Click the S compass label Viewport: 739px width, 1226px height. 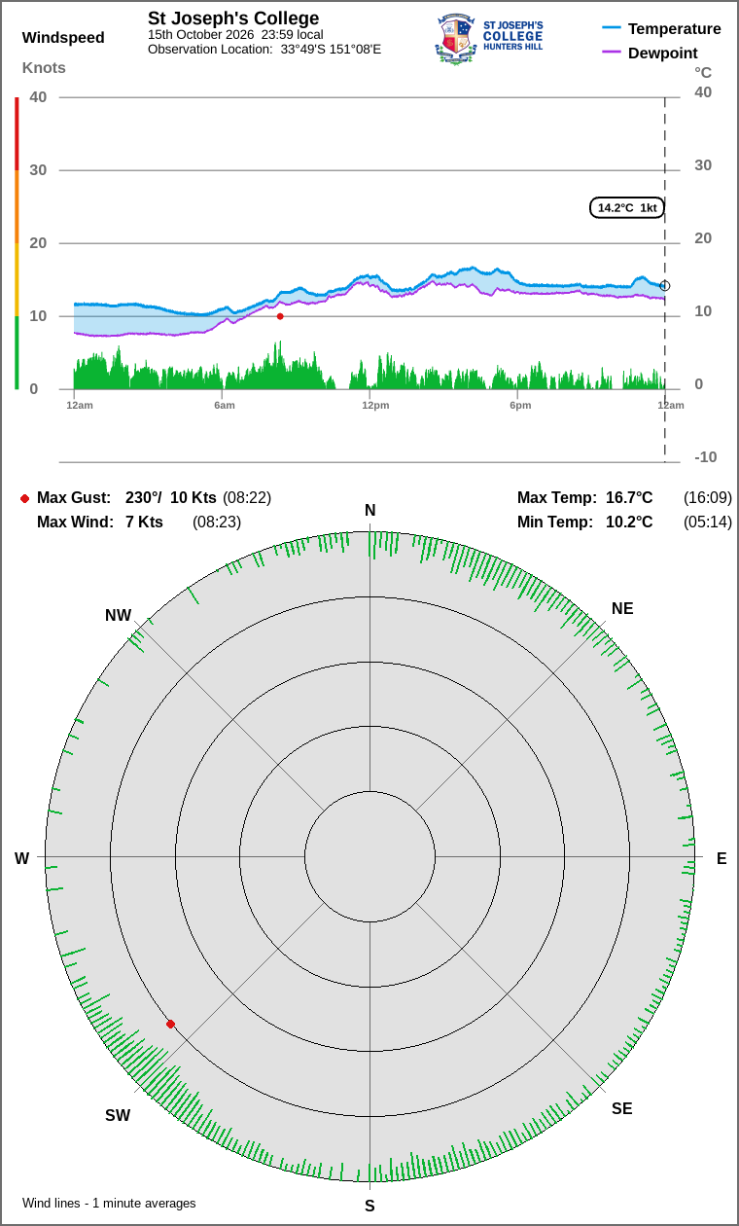(369, 1207)
